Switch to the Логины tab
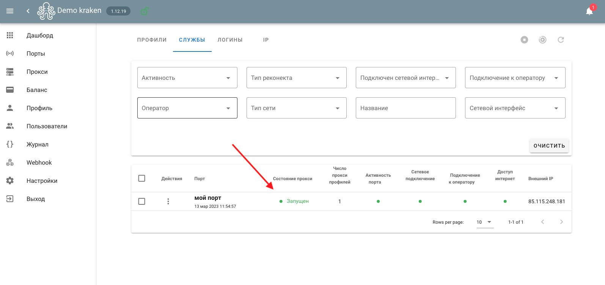Image resolution: width=605 pixels, height=285 pixels. click(230, 40)
